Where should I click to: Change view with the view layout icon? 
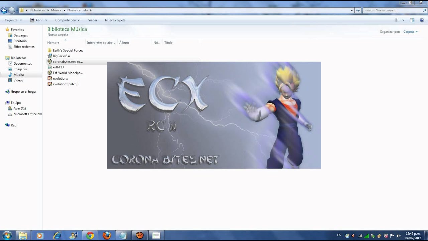pyautogui.click(x=398, y=20)
